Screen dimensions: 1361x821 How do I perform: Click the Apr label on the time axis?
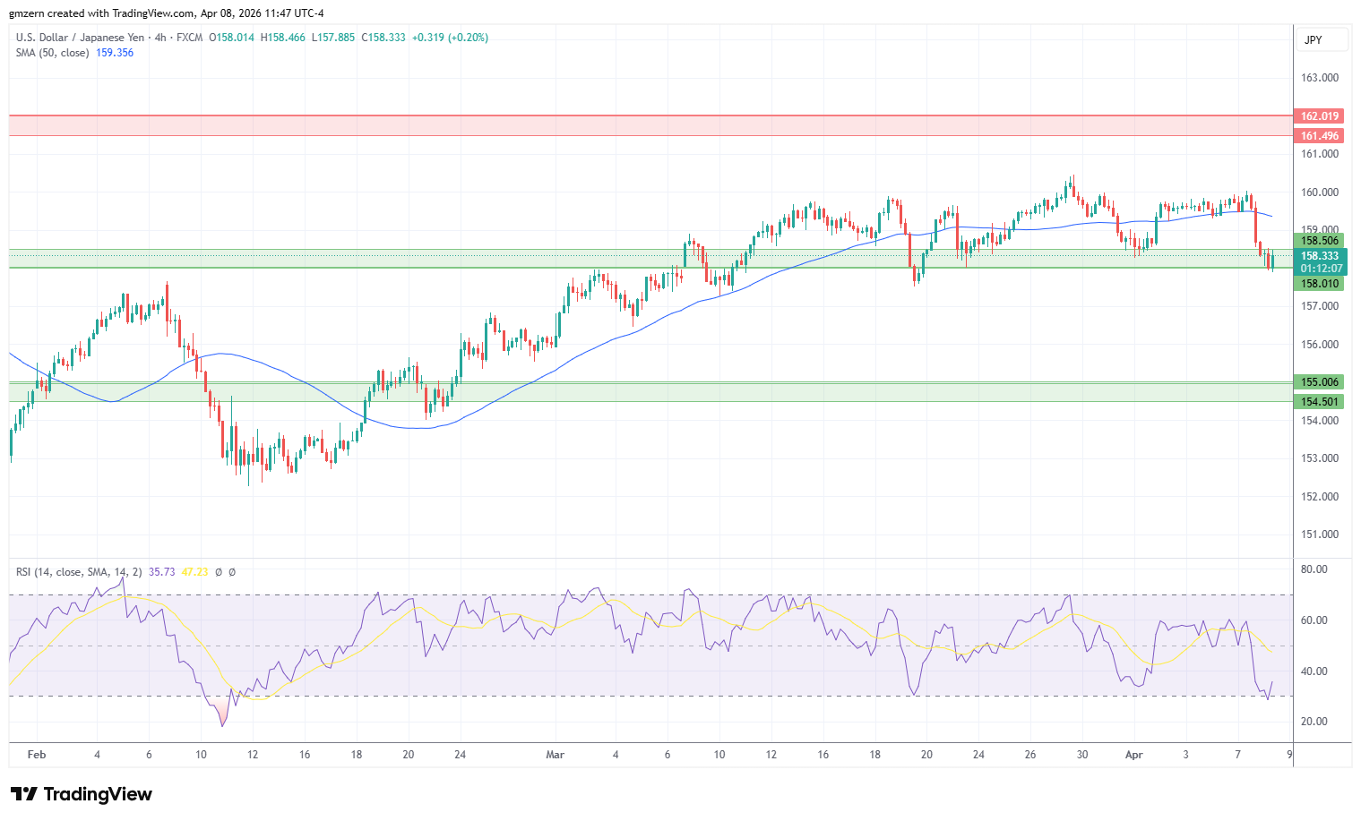(1134, 755)
